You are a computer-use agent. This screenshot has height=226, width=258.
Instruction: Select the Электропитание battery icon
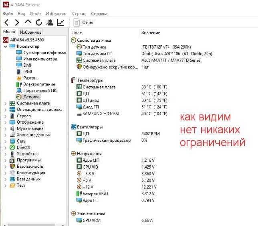click(19, 84)
